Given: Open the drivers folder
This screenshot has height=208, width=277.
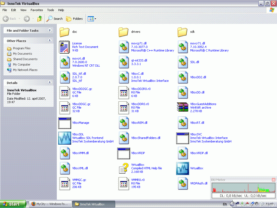Looking at the screenshot, I should point(124,32).
